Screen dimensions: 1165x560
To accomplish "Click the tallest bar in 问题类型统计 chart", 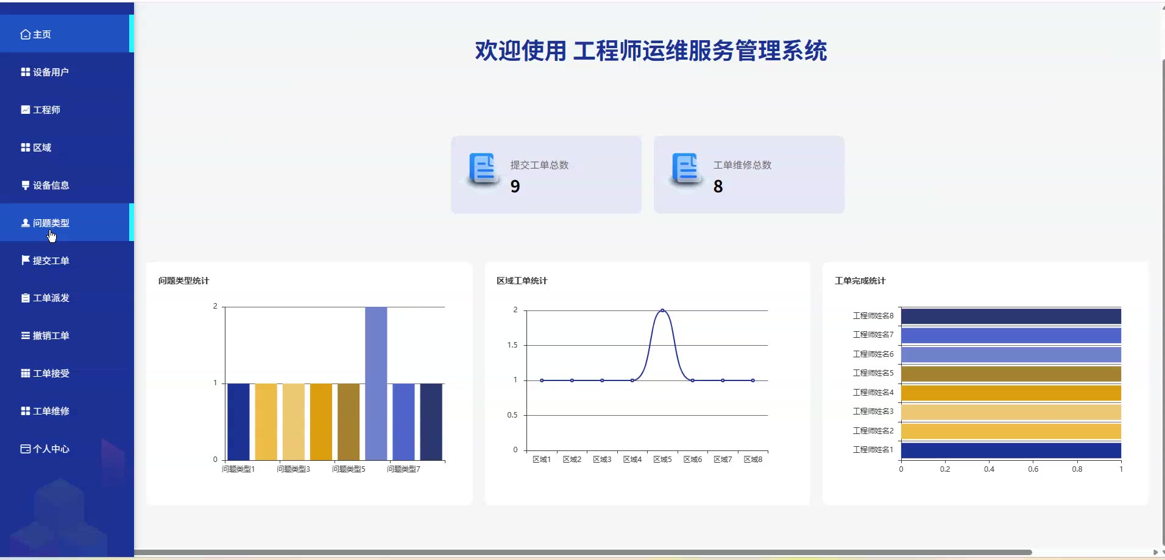I will pos(376,383).
